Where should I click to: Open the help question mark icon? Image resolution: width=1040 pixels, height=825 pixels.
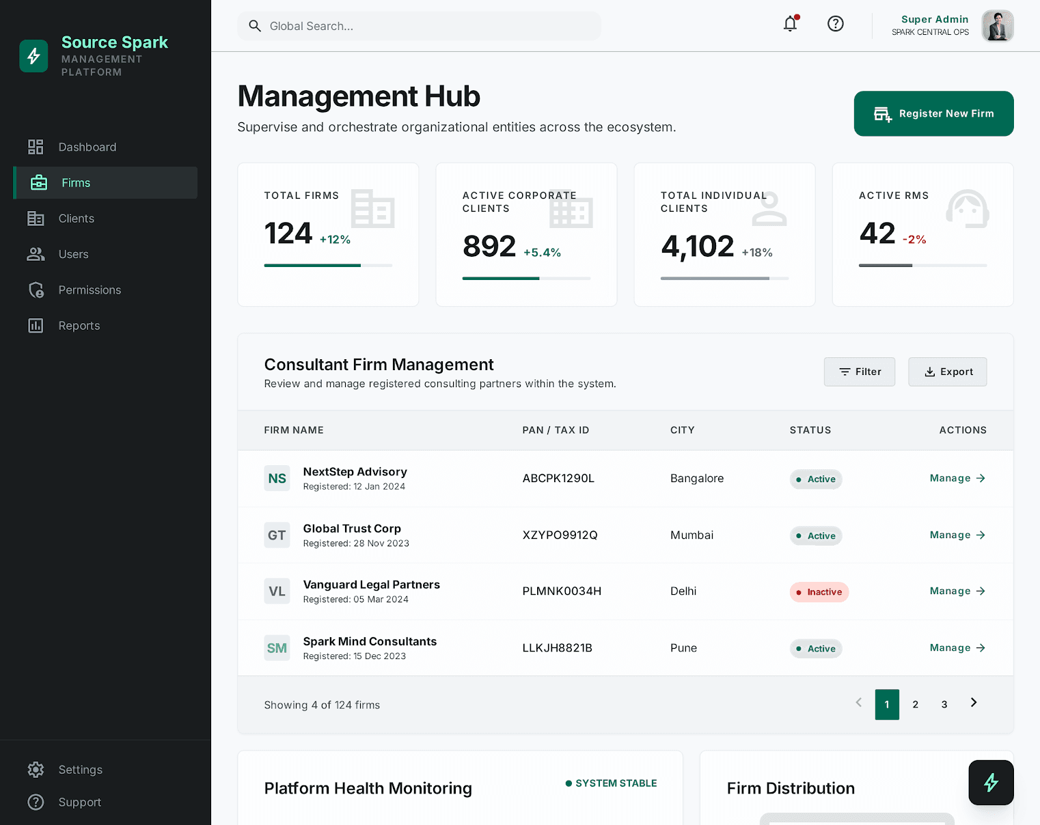[835, 24]
